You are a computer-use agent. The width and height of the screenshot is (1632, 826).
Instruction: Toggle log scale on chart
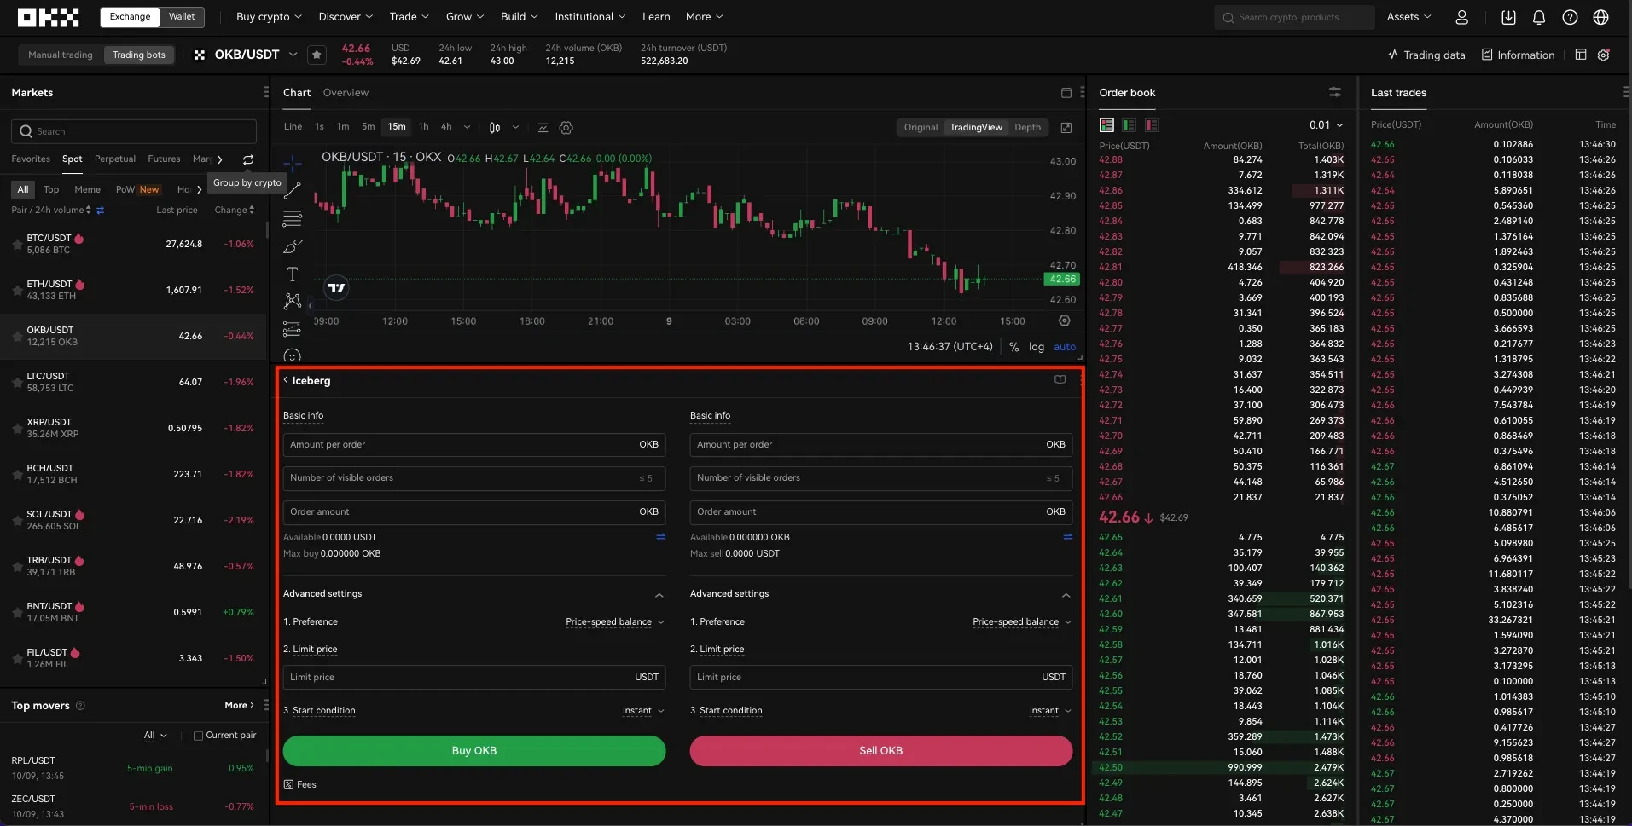pos(1037,347)
